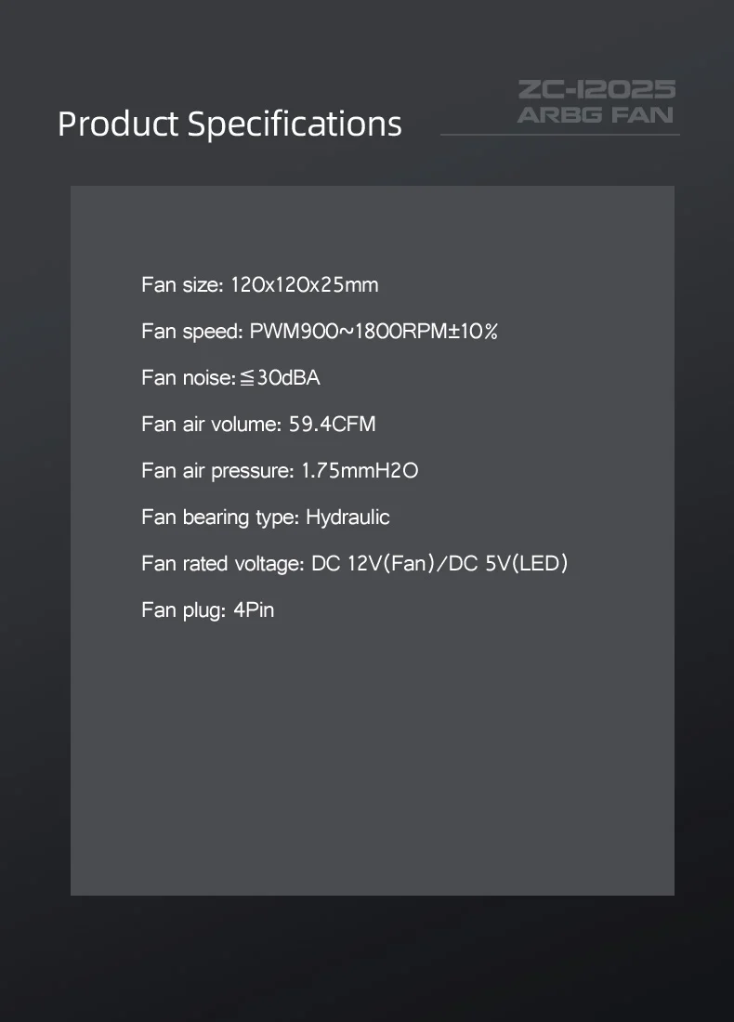Click the 59.4CFM value
Viewport: 734px width, 1022px height.
pos(333,425)
